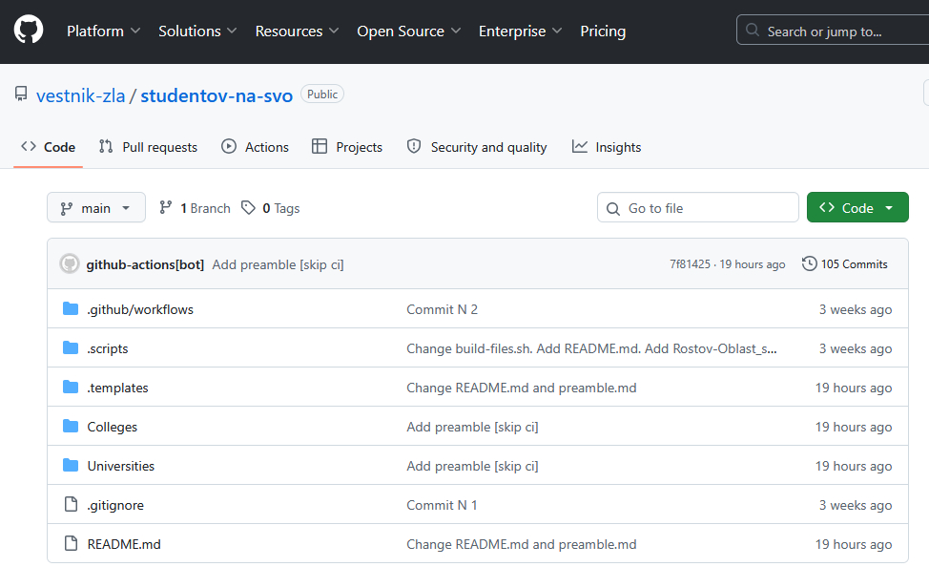
Task: Click the folder icon for .templates
Action: coord(71,387)
